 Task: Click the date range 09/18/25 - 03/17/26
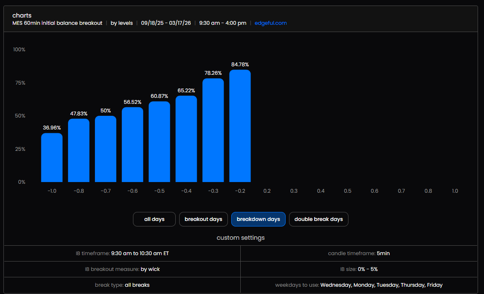166,23
